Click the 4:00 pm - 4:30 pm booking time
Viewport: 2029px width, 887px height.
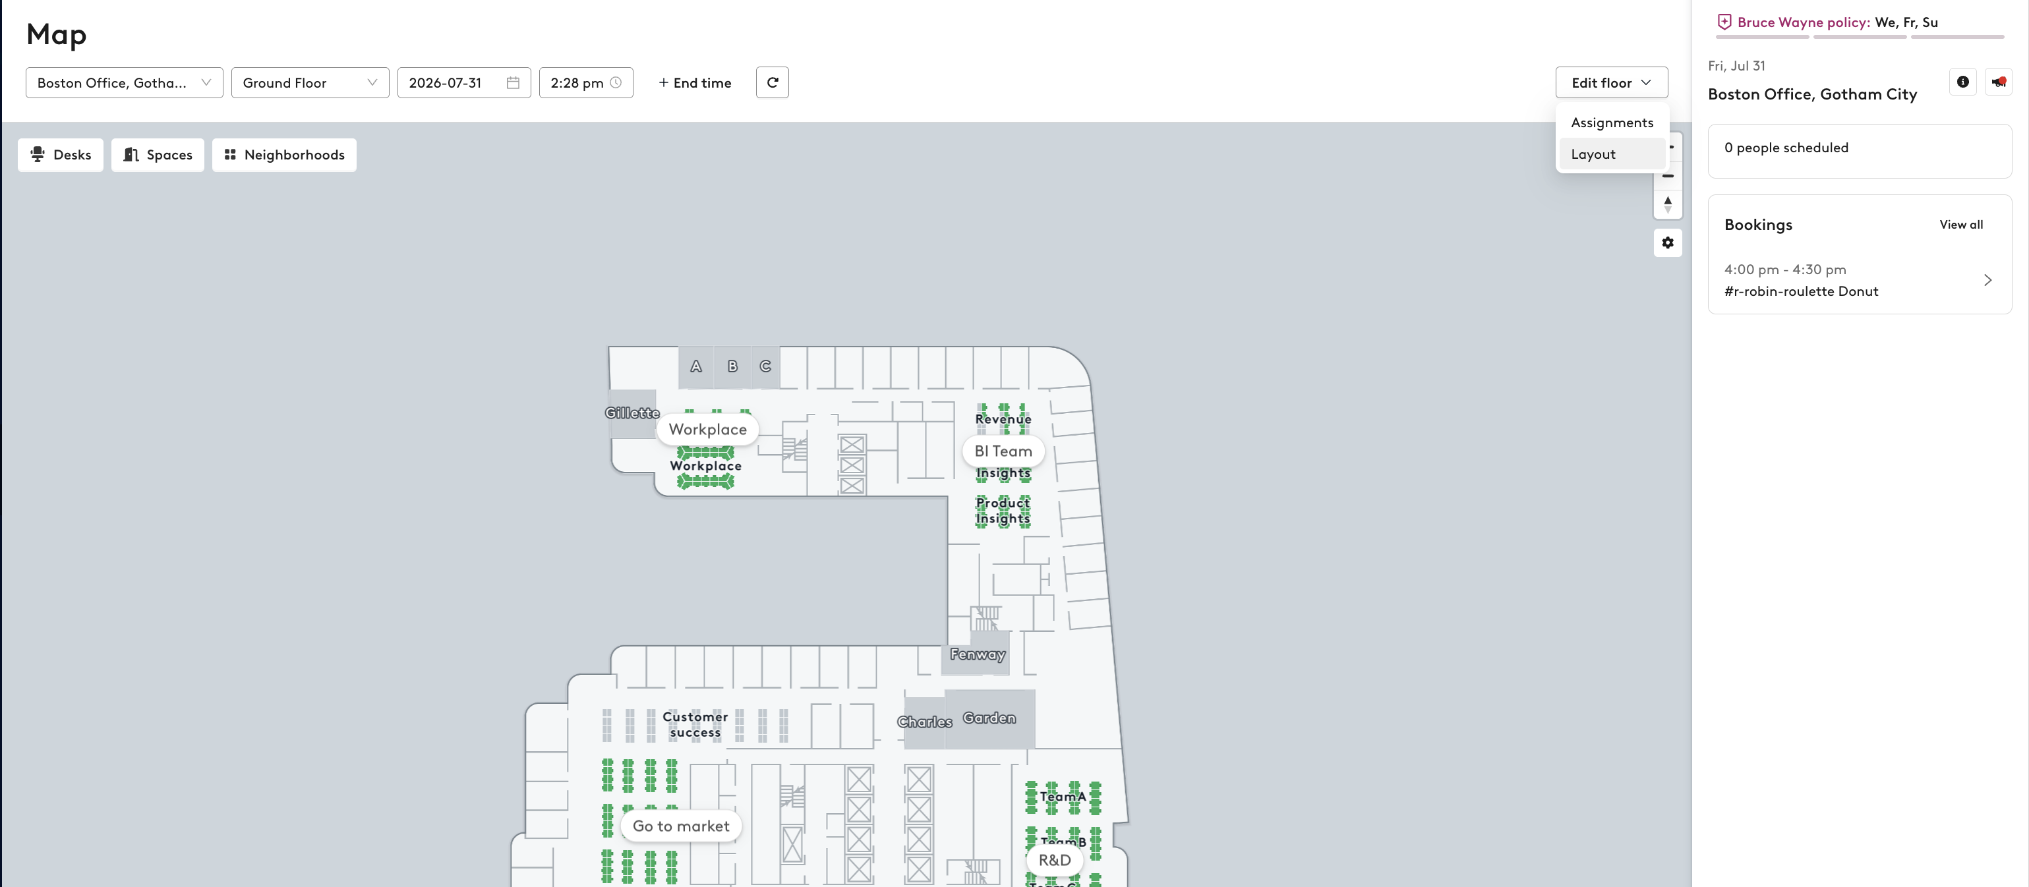1785,270
